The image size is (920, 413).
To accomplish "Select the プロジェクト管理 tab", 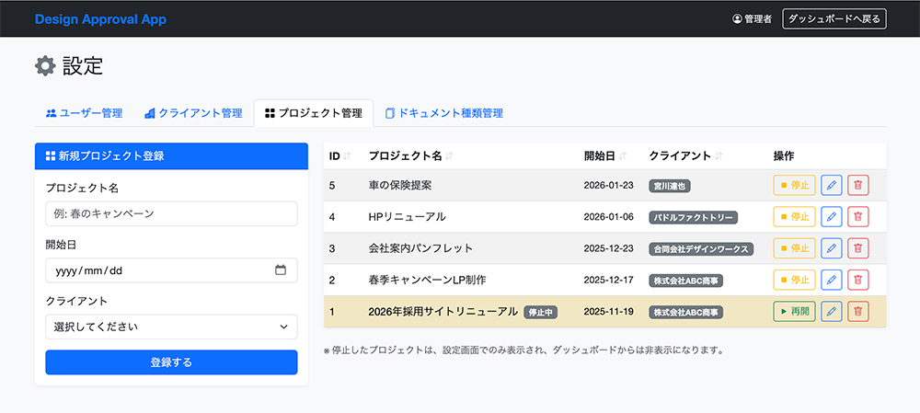I will pyautogui.click(x=314, y=113).
